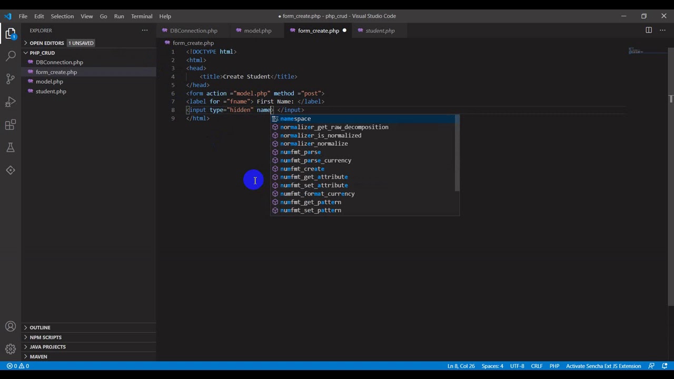The width and height of the screenshot is (674, 379).
Task: Click errors and warnings count in status bar
Action: [18, 366]
